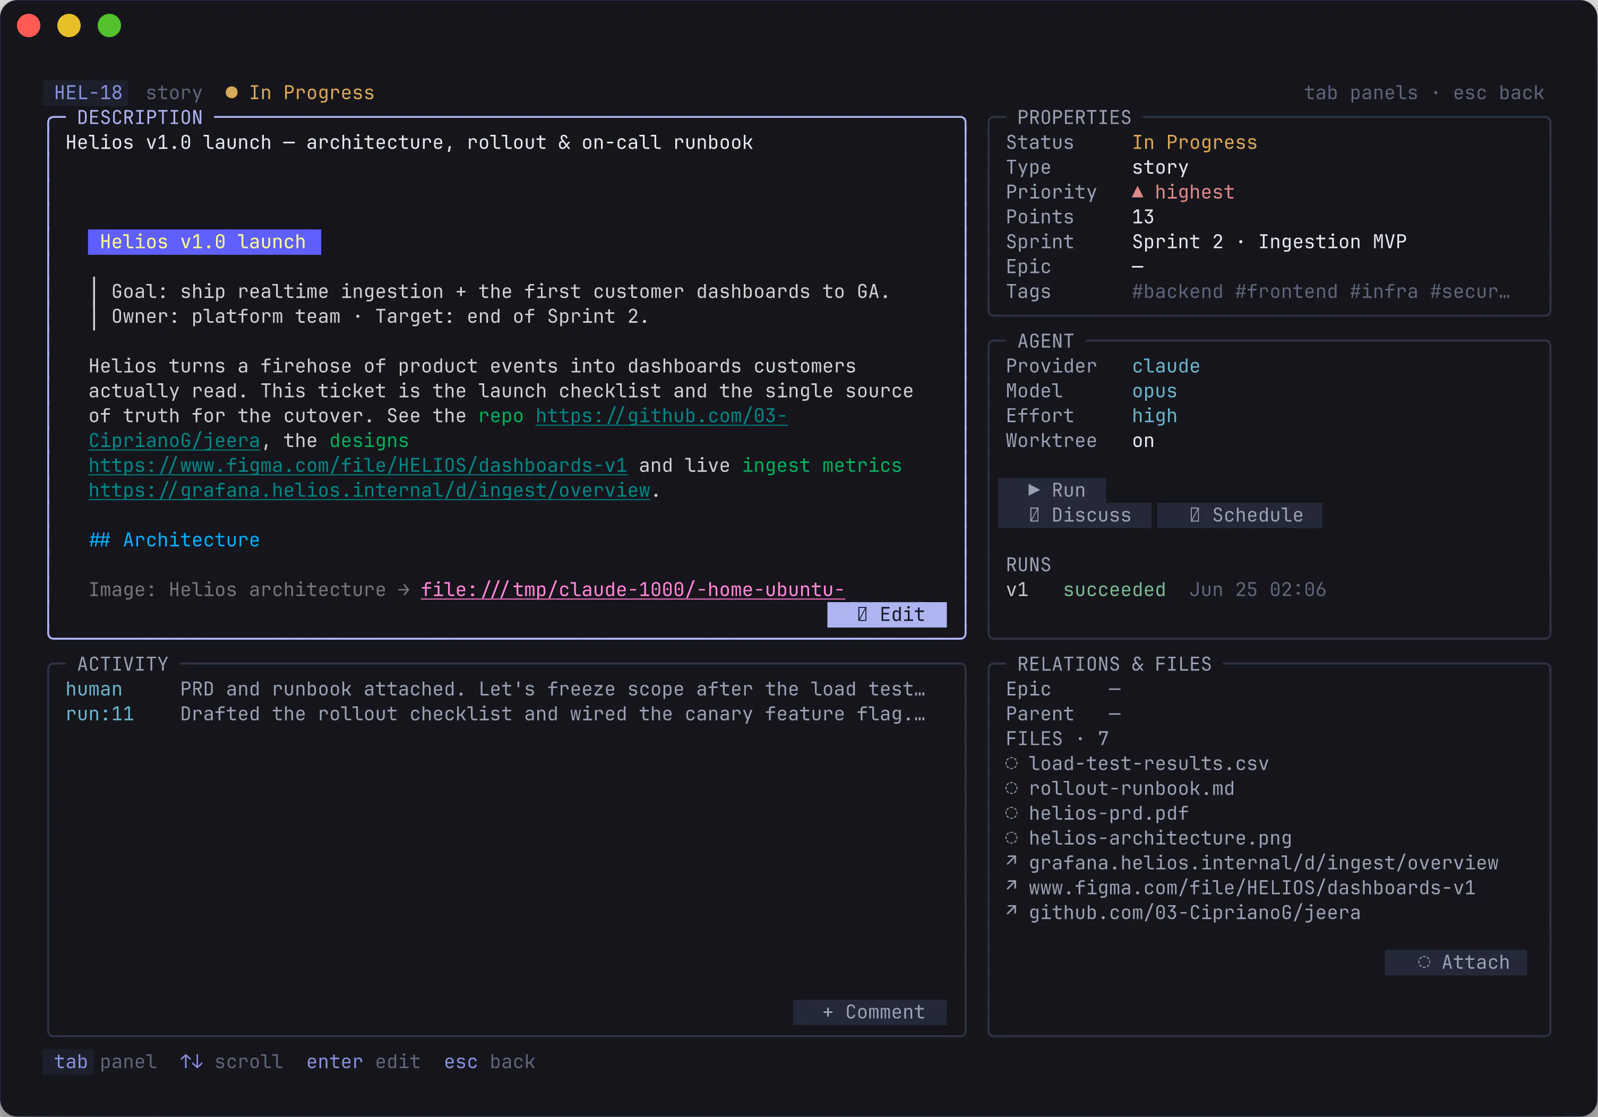Change the Effort value "high"
The height and width of the screenshot is (1117, 1598).
coord(1154,416)
